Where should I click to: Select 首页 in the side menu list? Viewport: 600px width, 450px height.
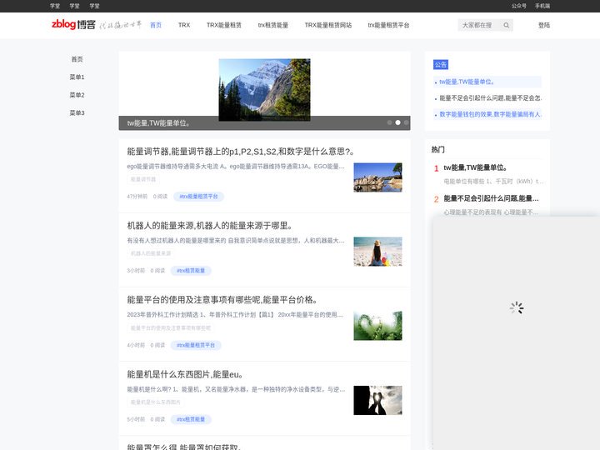coord(77,59)
